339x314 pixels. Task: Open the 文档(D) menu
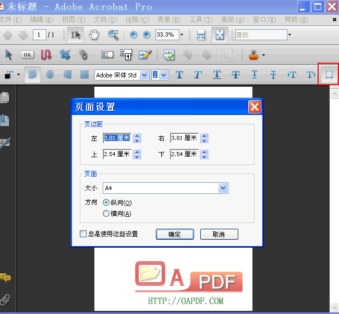click(105, 20)
